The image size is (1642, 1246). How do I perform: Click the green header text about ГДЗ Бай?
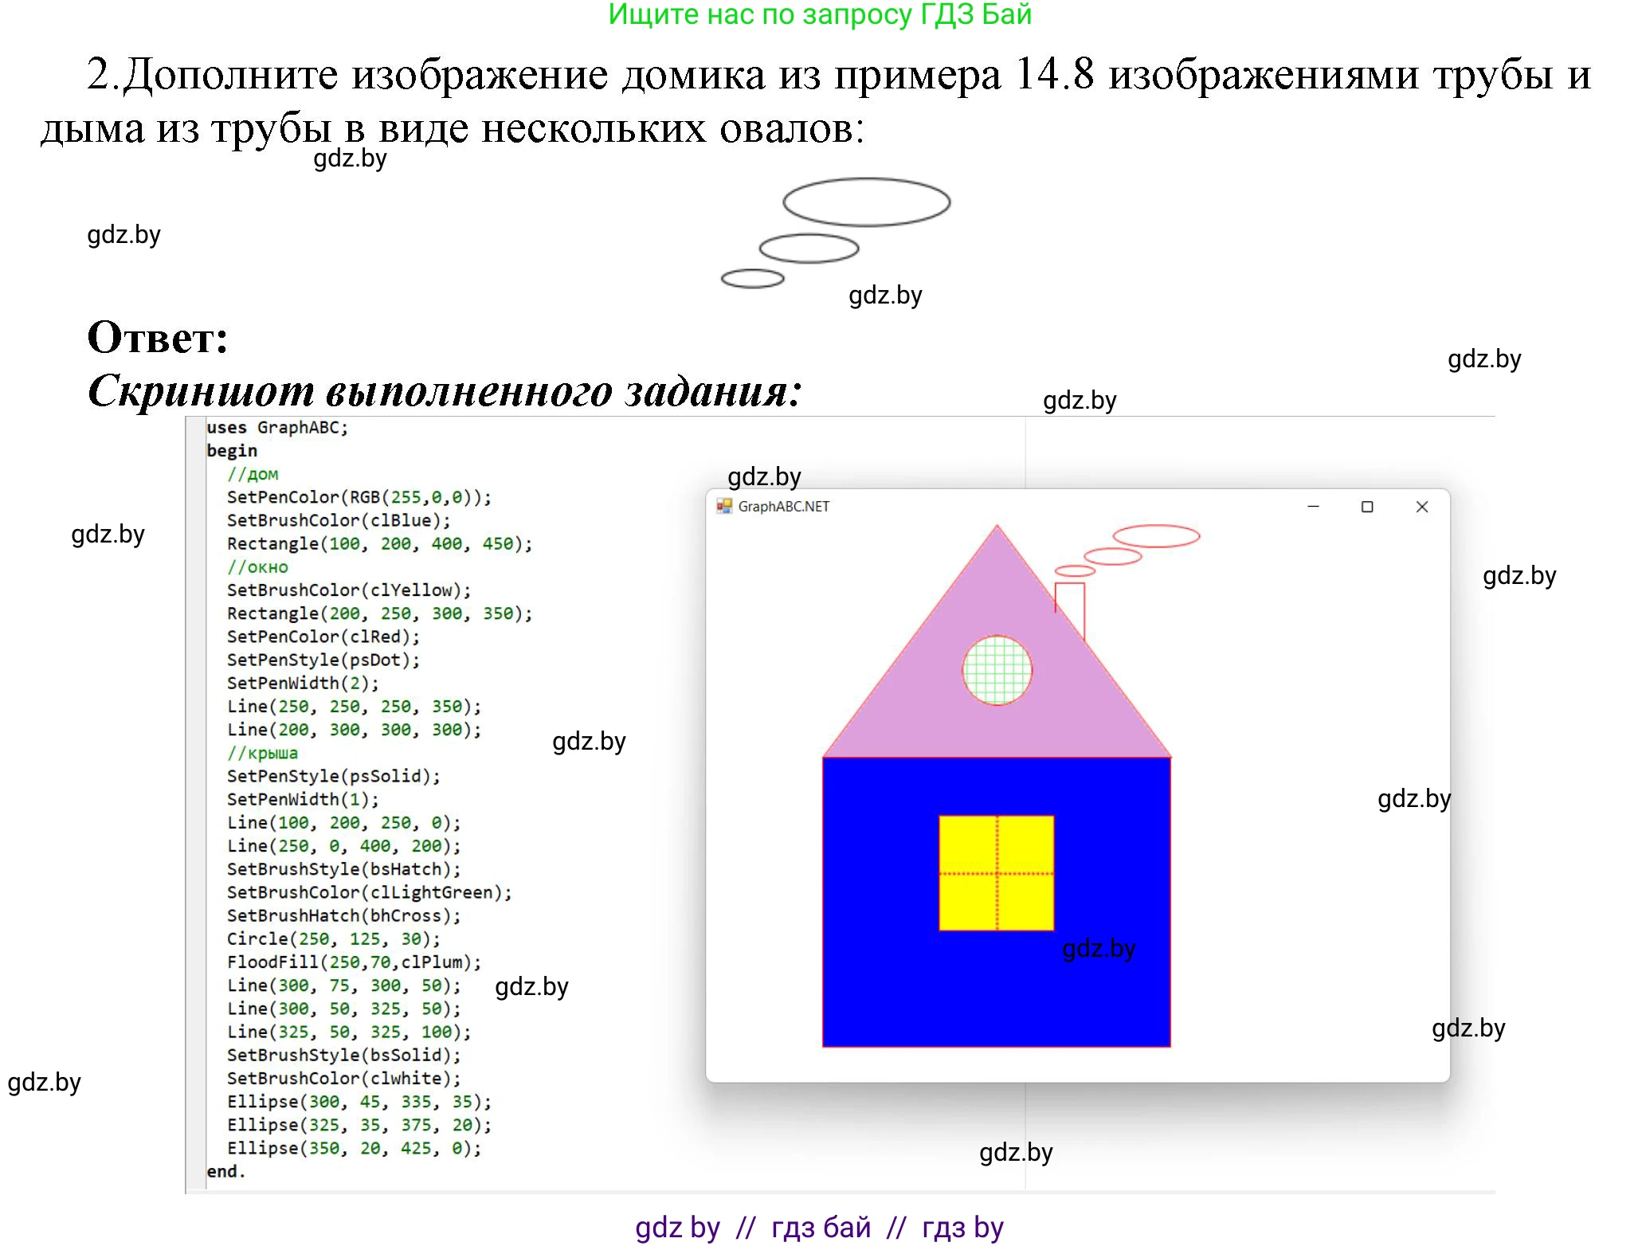(x=820, y=14)
